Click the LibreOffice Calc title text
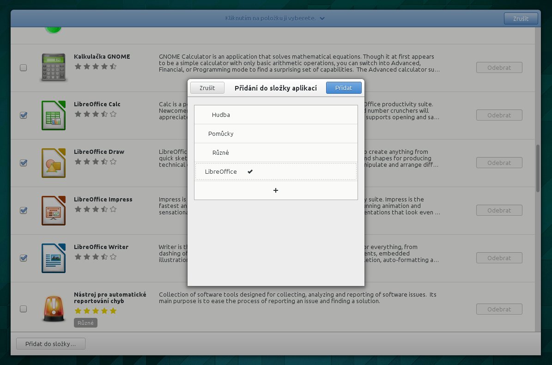The width and height of the screenshot is (552, 365). (97, 104)
